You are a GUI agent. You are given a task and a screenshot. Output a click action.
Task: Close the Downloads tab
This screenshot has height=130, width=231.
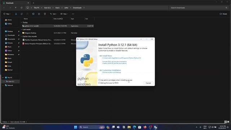(28, 3)
